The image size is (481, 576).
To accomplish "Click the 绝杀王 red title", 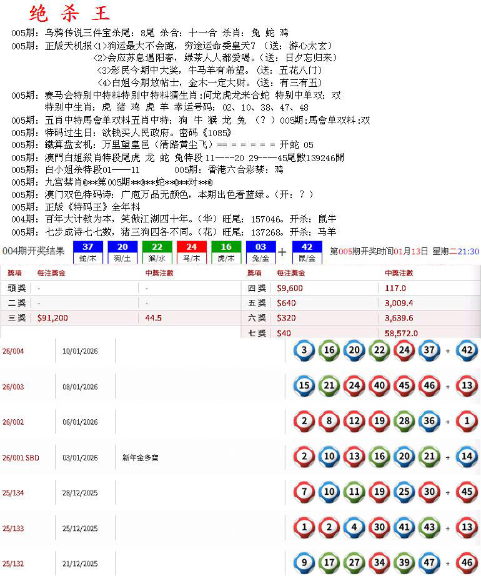I will [x=69, y=14].
